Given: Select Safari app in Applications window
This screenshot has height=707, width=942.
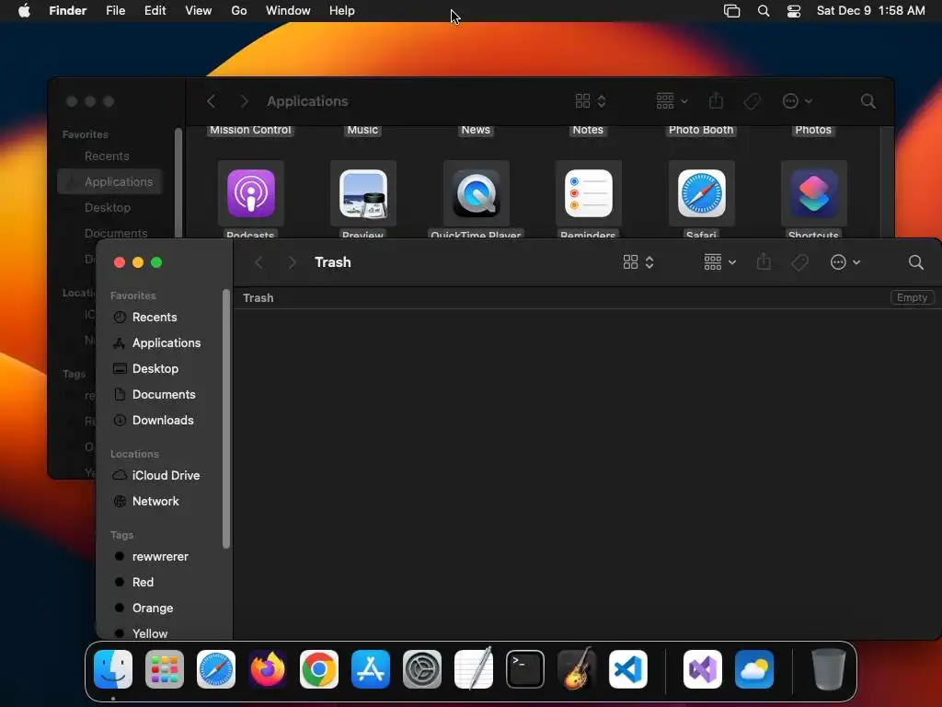Looking at the screenshot, I should pos(702,193).
